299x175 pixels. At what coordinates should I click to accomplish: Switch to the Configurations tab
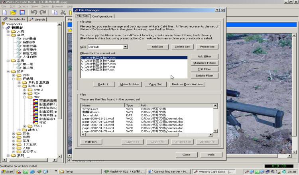click(x=102, y=16)
